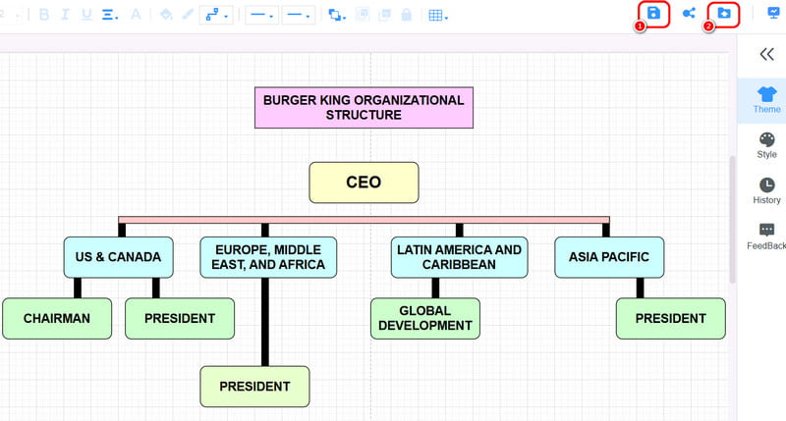Select the PRESIDENT box under US & Canada
This screenshot has width=786, height=421.
coord(180,318)
